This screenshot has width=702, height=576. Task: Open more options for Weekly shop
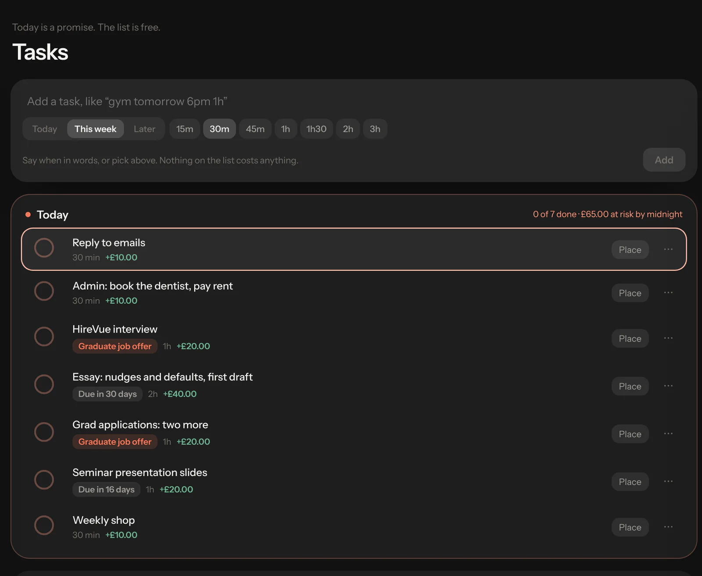coord(668,527)
